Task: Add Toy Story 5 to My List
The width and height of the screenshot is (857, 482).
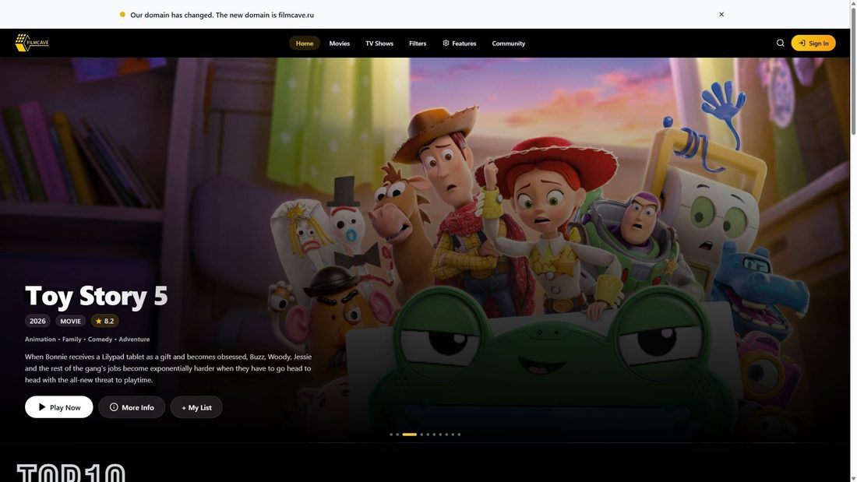Action: click(x=196, y=407)
